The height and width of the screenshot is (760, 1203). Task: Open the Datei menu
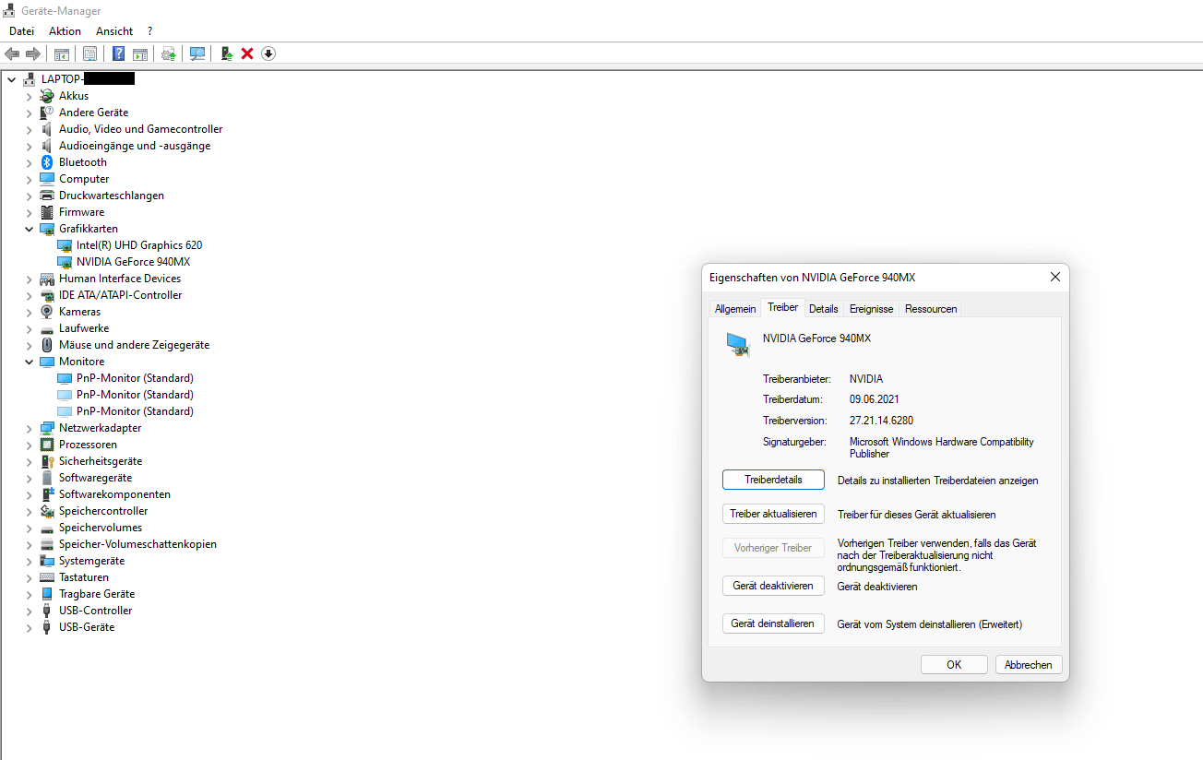21,31
